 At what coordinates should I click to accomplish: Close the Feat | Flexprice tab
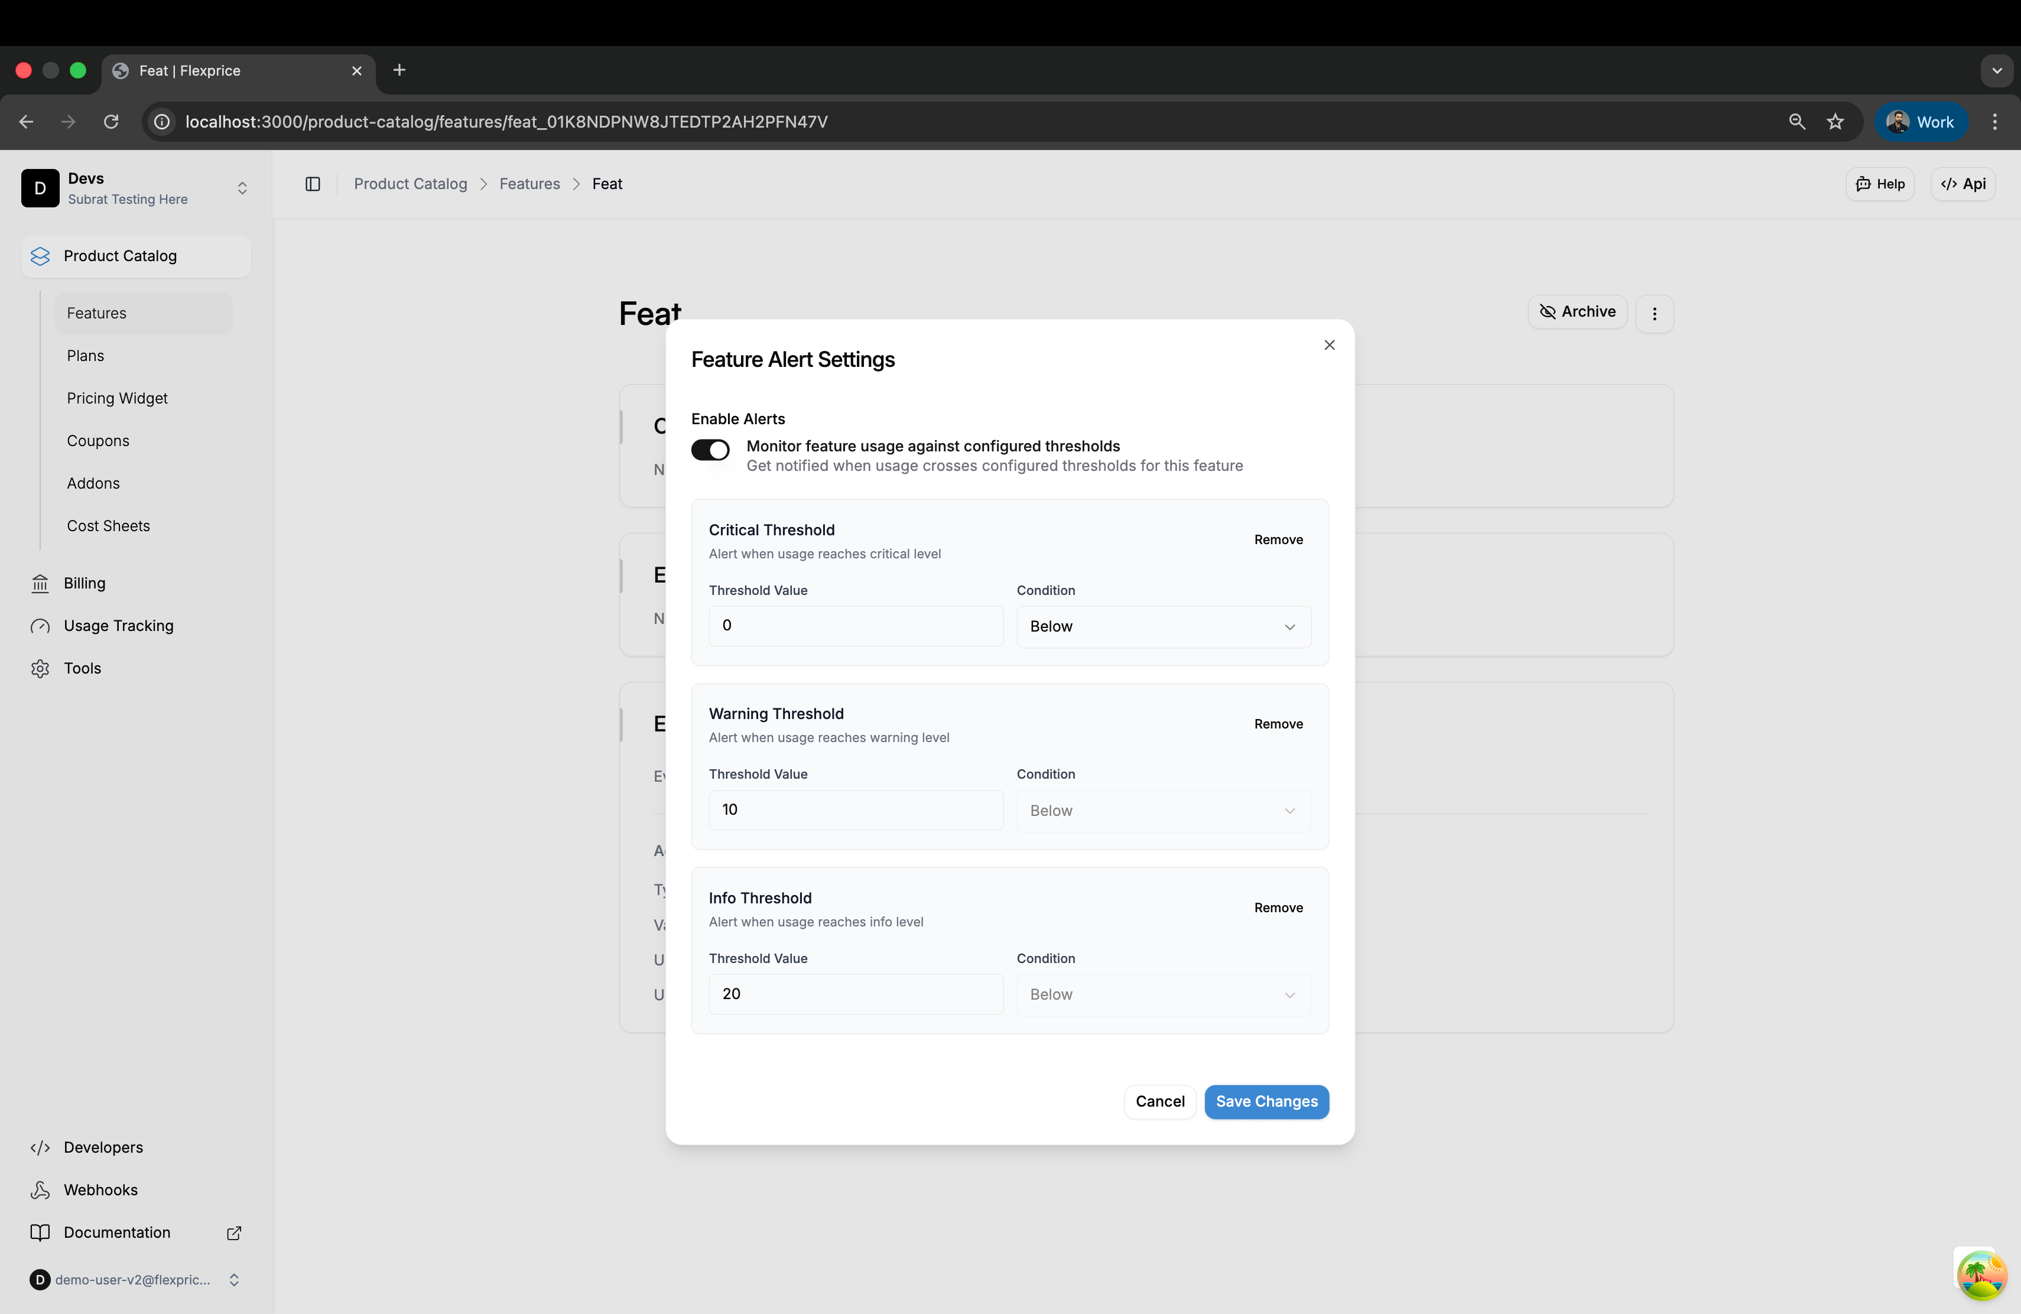(x=357, y=71)
